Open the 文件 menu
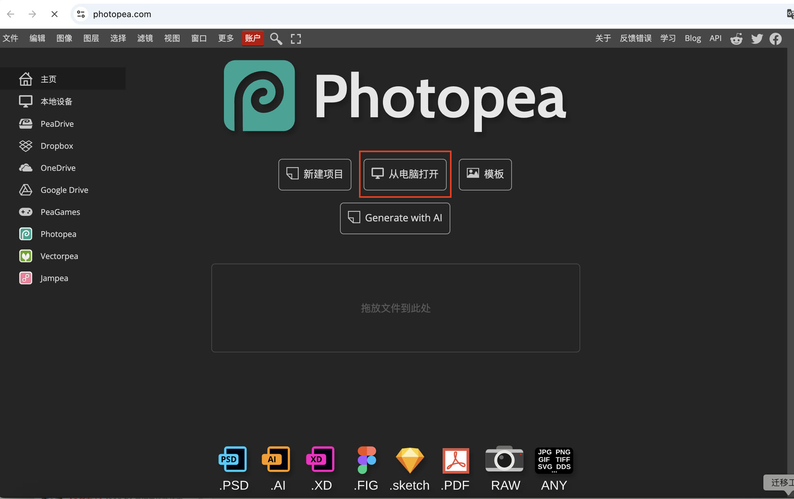 click(11, 38)
